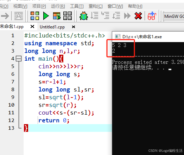Close the 未命名1.cpp tab

click(x=32, y=27)
